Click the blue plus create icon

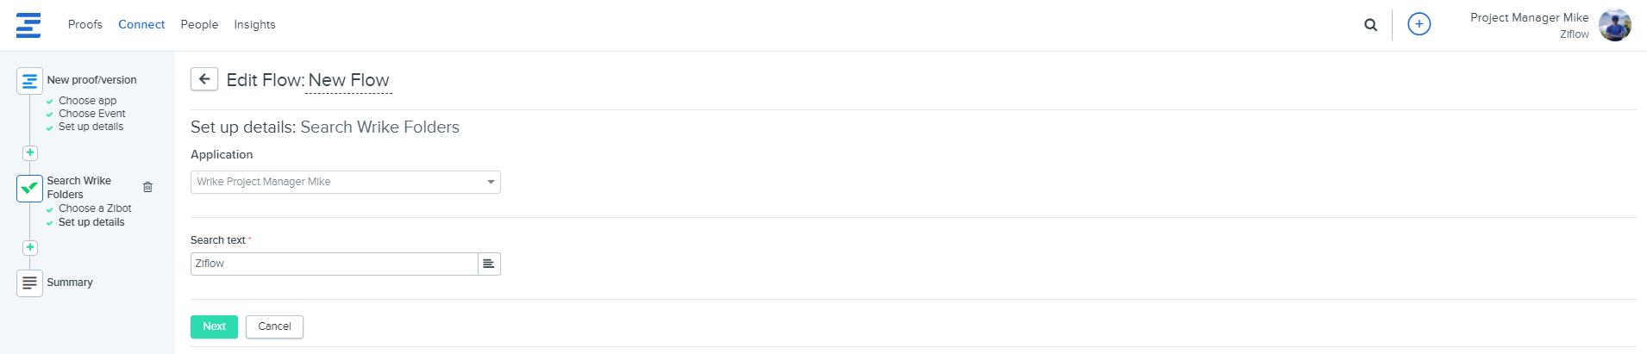pyautogui.click(x=1418, y=24)
